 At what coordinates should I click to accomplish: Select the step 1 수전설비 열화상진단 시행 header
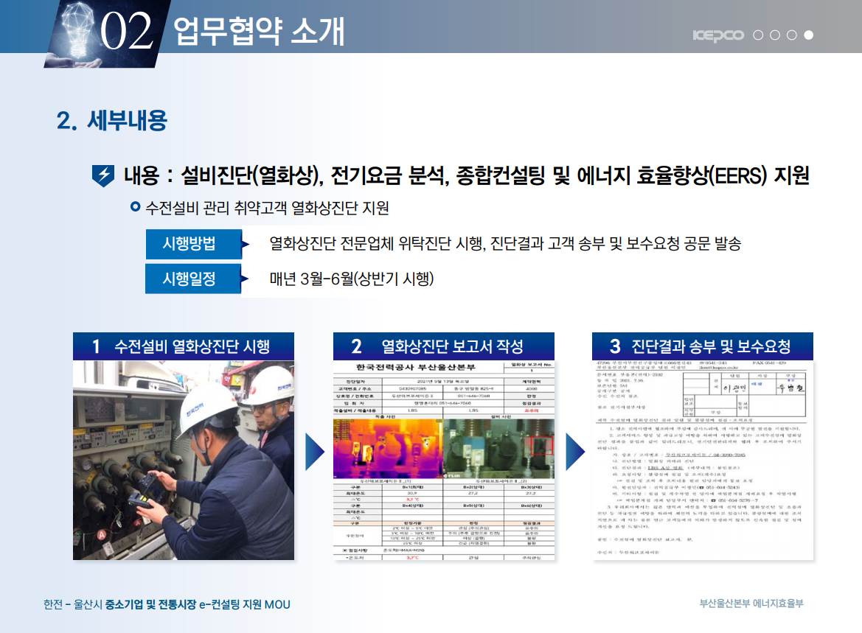click(183, 346)
